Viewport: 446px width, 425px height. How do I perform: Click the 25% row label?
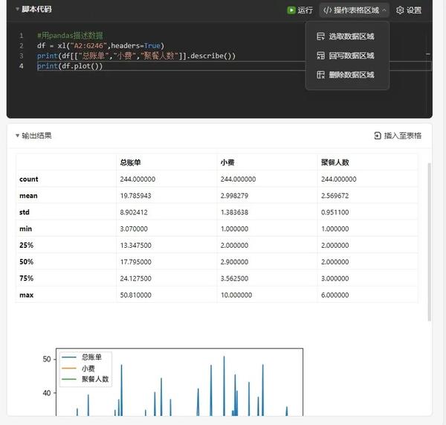26,246
